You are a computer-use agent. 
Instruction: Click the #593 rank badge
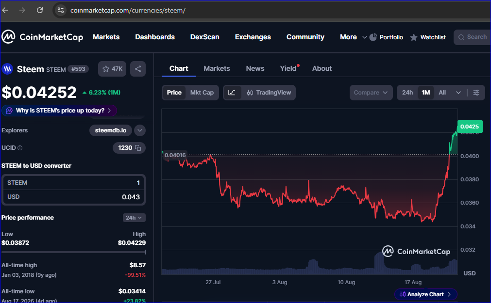point(78,69)
